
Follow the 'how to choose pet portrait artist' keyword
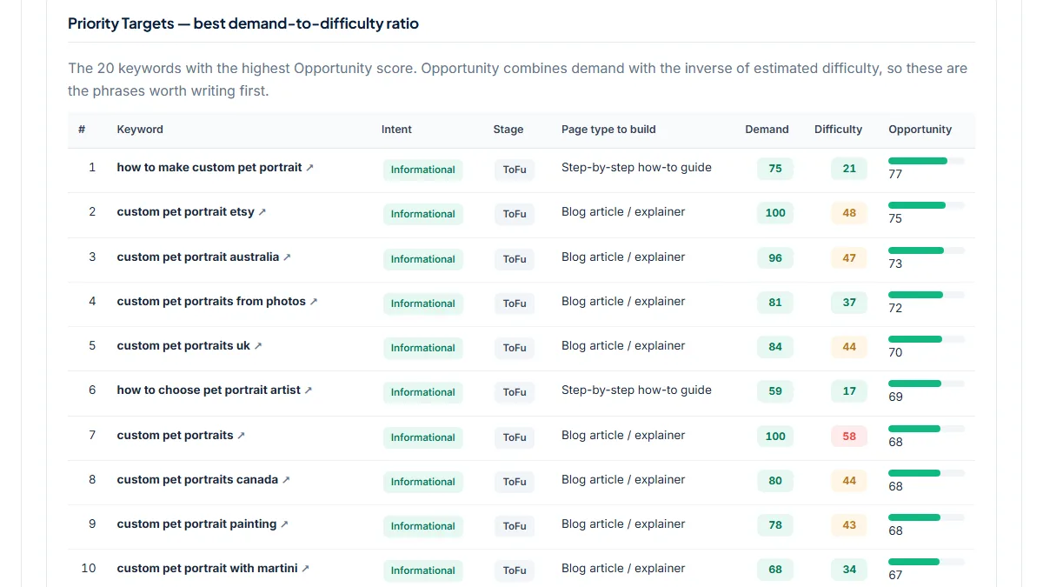(209, 390)
